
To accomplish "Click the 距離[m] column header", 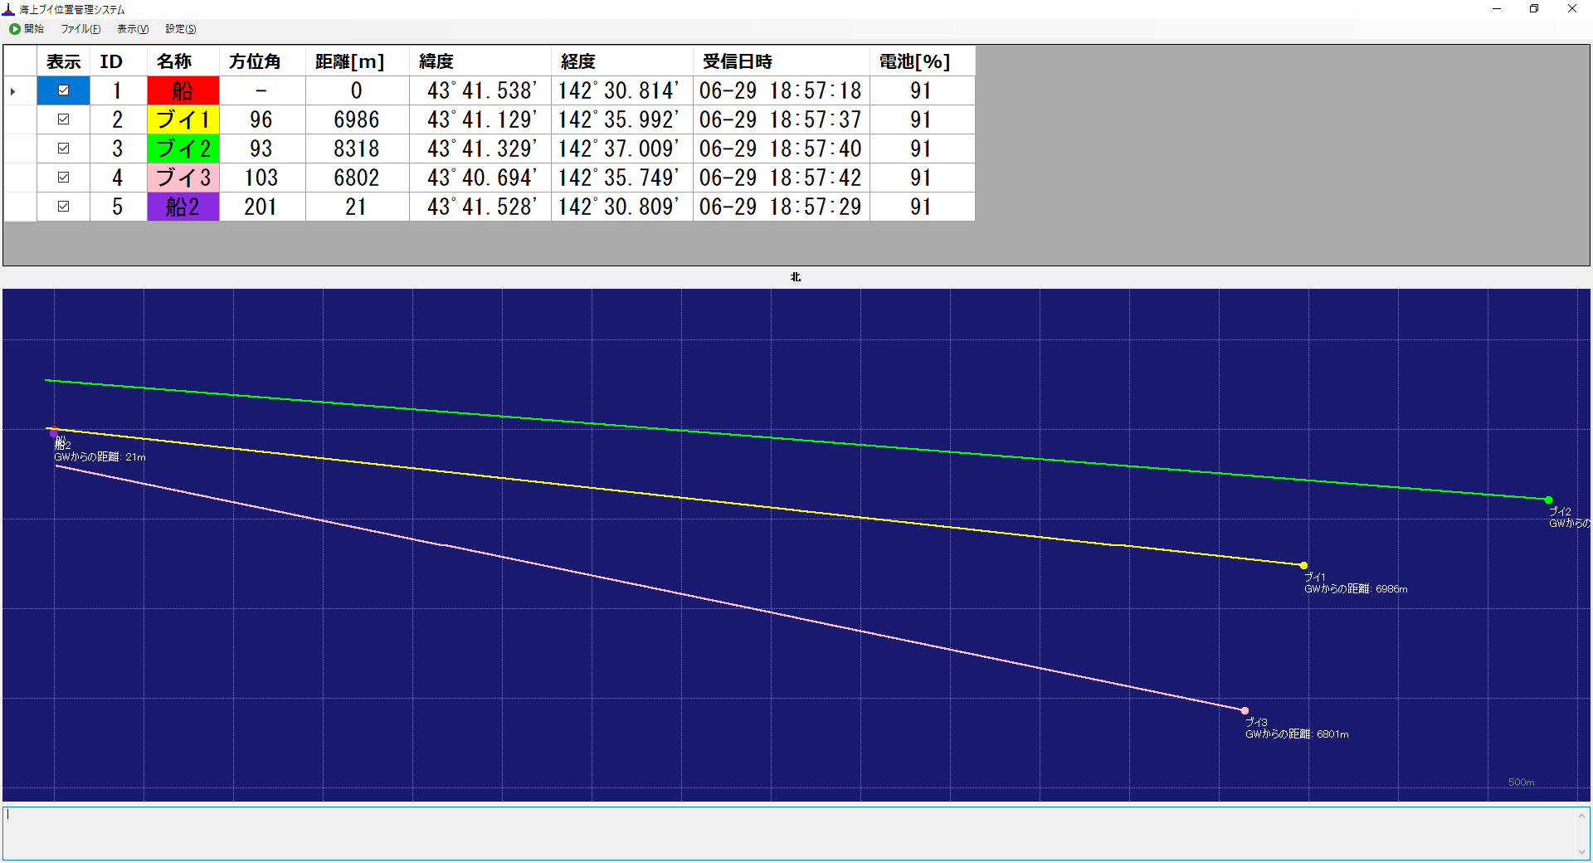I will click(x=358, y=61).
